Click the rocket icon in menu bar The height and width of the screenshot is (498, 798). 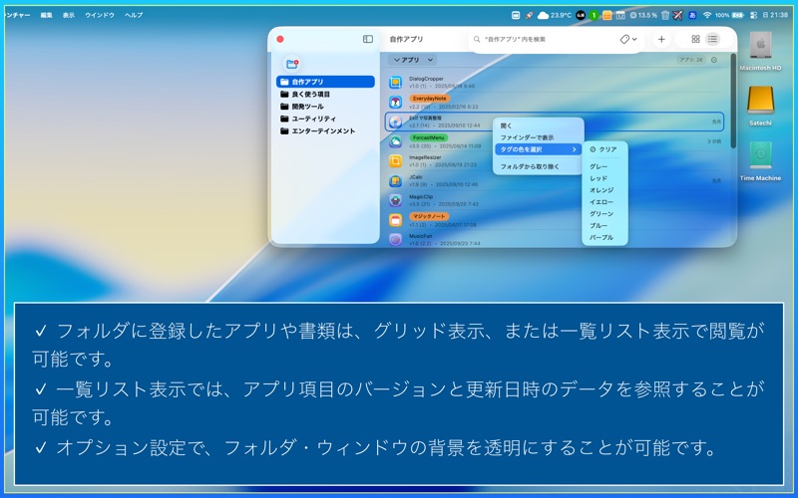(x=530, y=15)
